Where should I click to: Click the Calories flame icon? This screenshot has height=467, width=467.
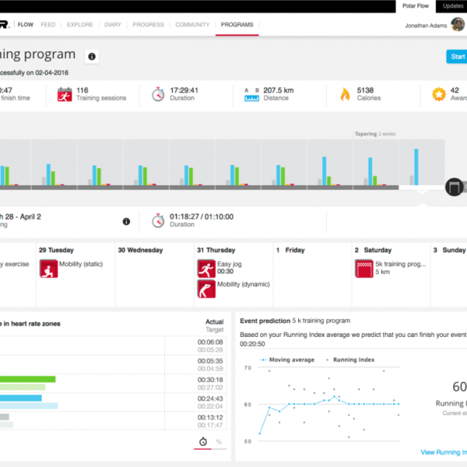point(344,94)
